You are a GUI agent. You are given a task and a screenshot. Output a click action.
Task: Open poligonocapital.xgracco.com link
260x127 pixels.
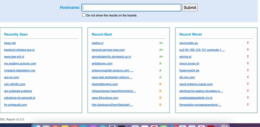point(112,70)
